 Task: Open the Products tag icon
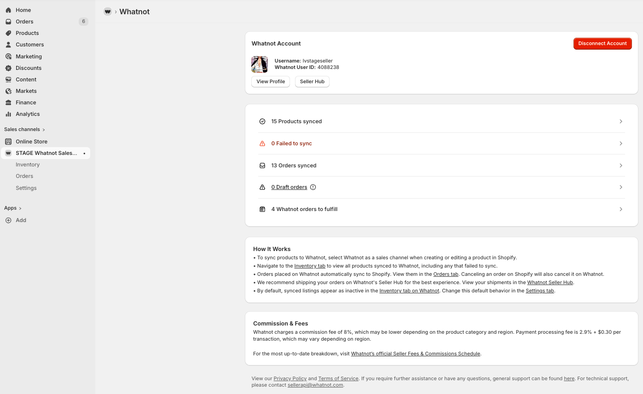coord(8,33)
